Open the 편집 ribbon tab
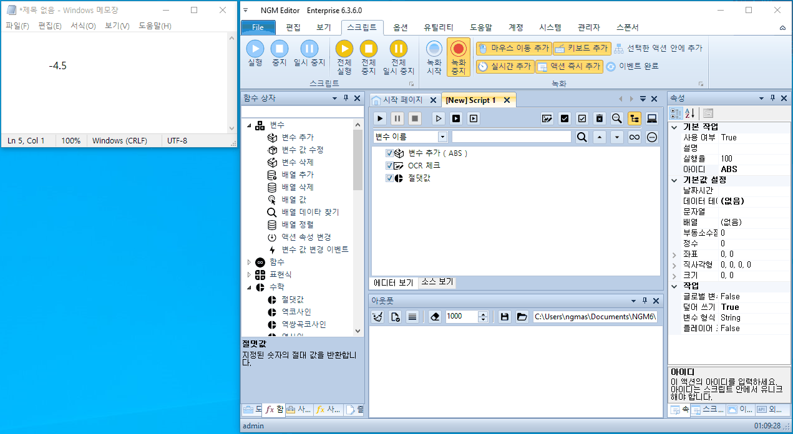 [x=293, y=27]
